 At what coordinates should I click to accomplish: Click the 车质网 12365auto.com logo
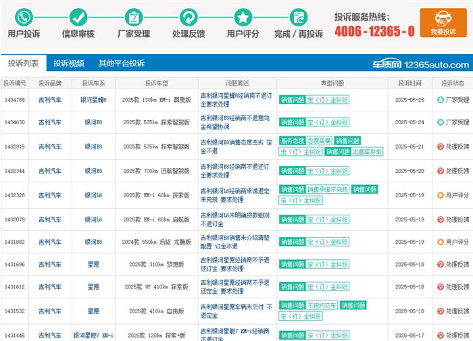(x=420, y=64)
